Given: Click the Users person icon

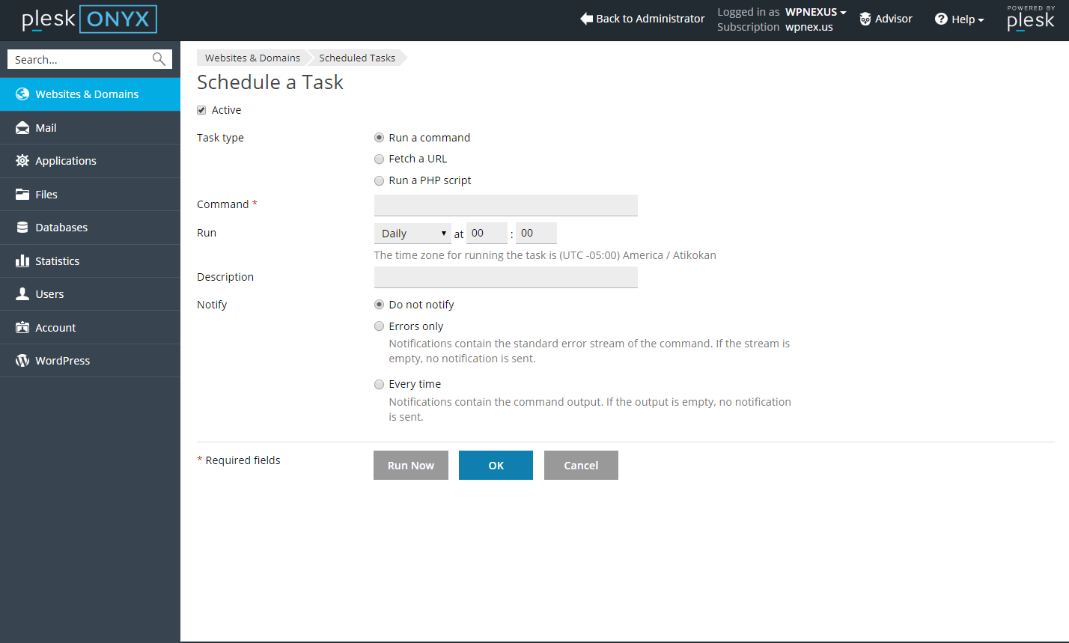Looking at the screenshot, I should tap(22, 294).
